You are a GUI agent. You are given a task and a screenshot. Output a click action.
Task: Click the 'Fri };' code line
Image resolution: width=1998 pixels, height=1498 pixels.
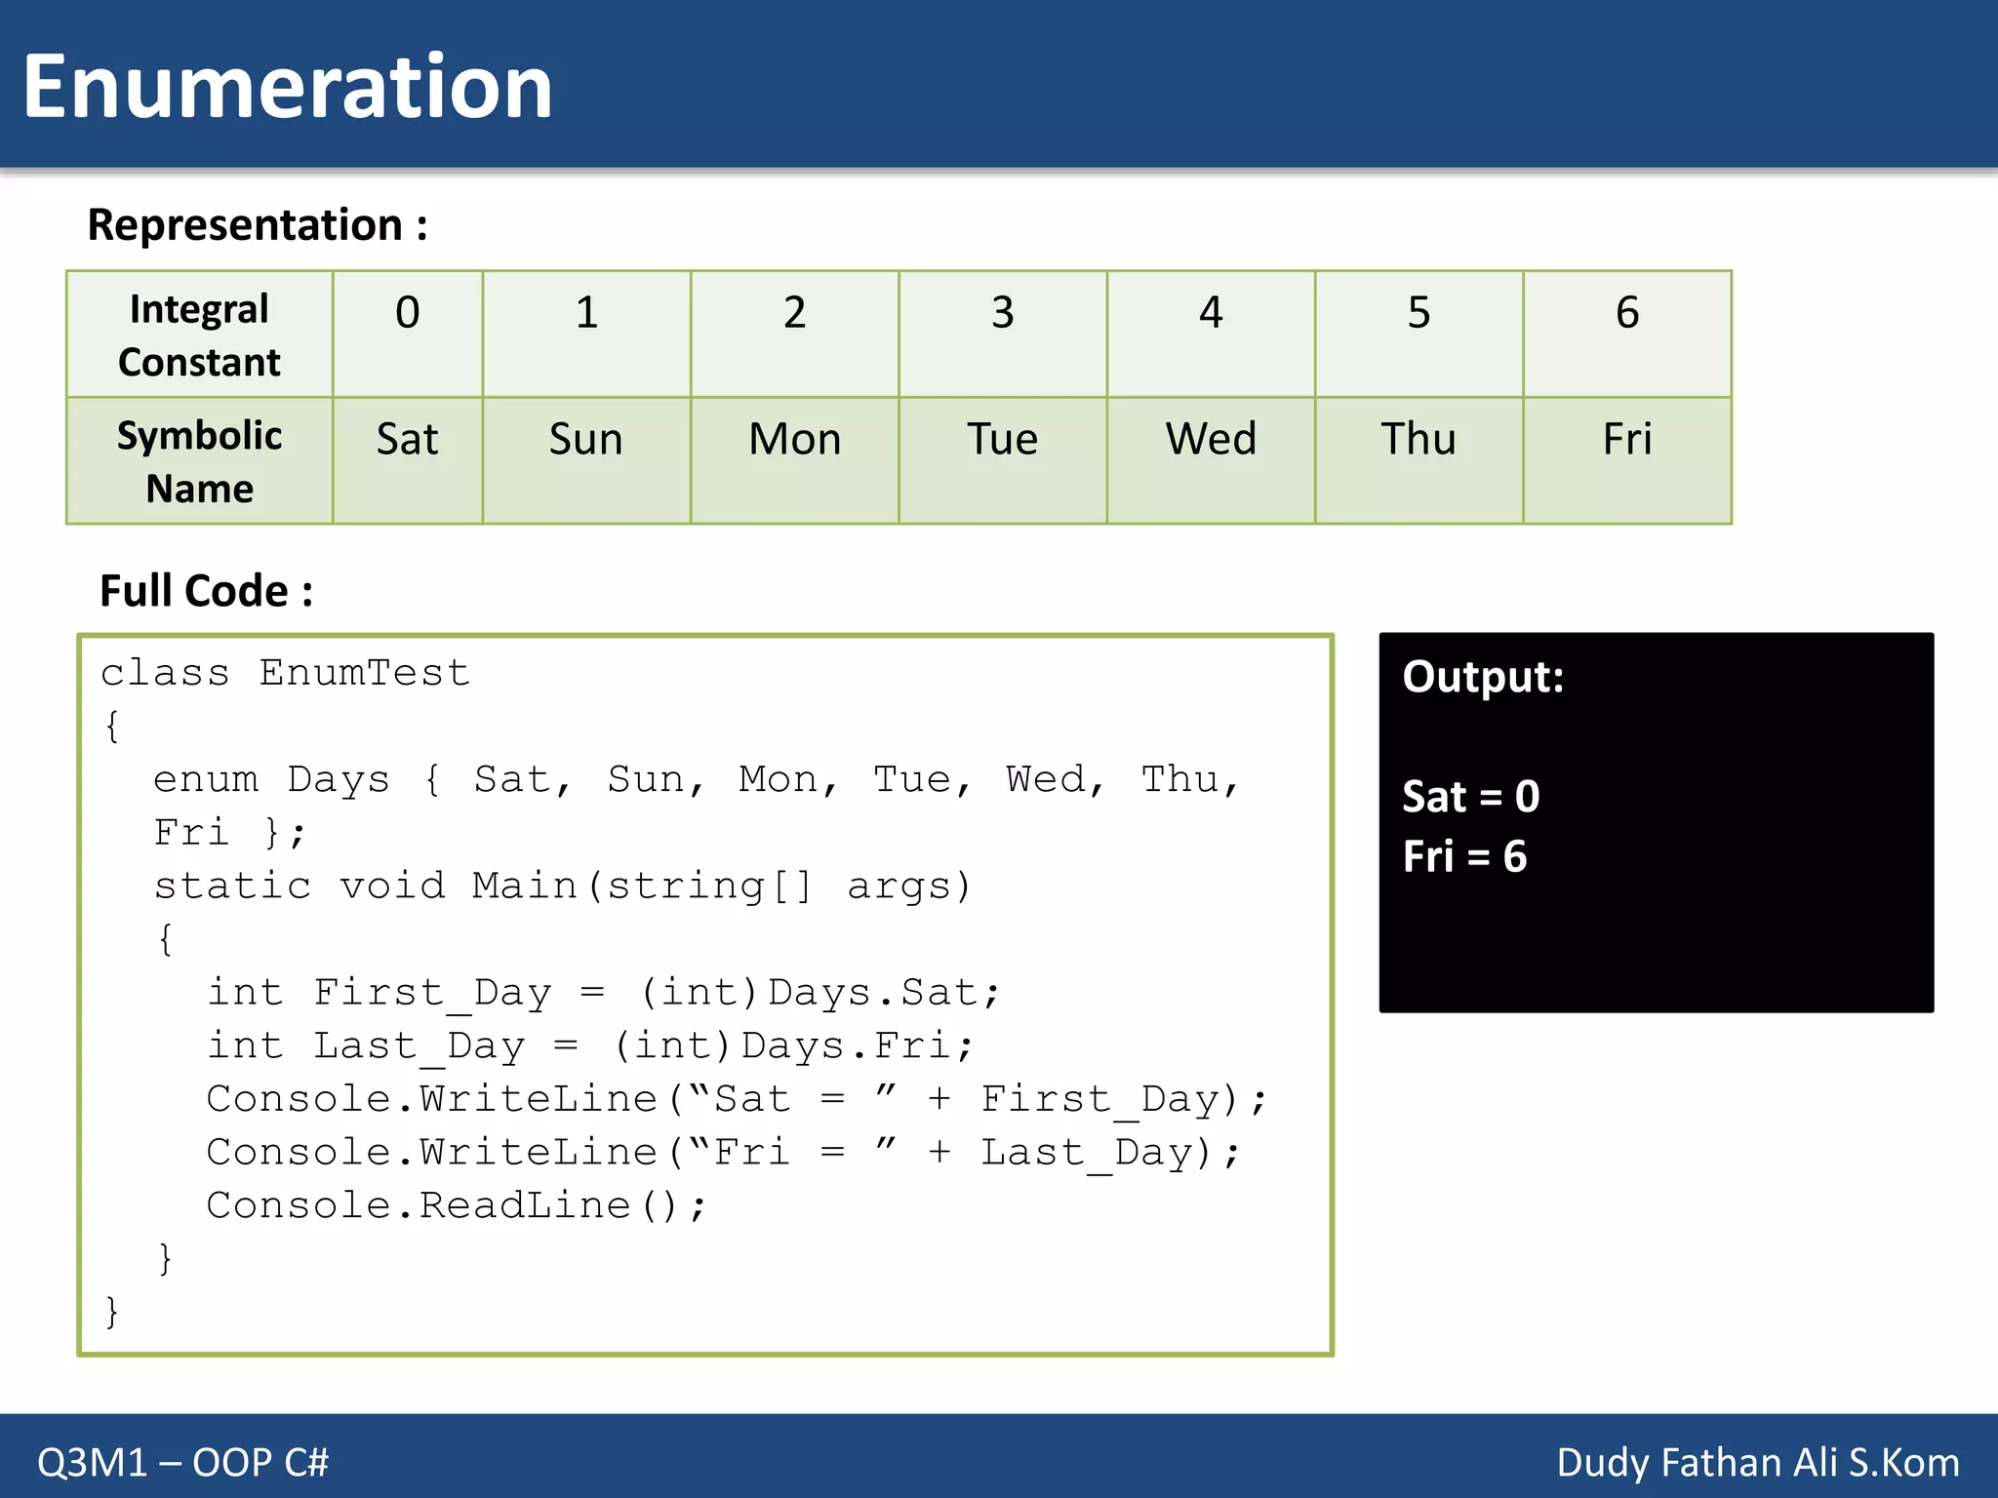pos(229,833)
